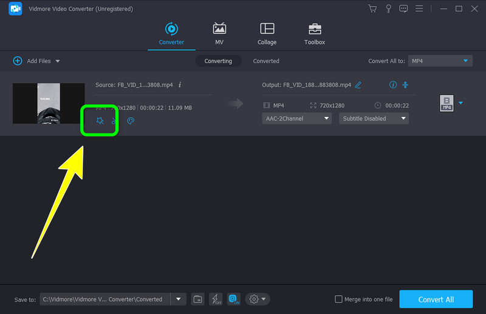Image resolution: width=486 pixels, height=314 pixels.
Task: Open the feedback chat bubble icon
Action: click(403, 8)
